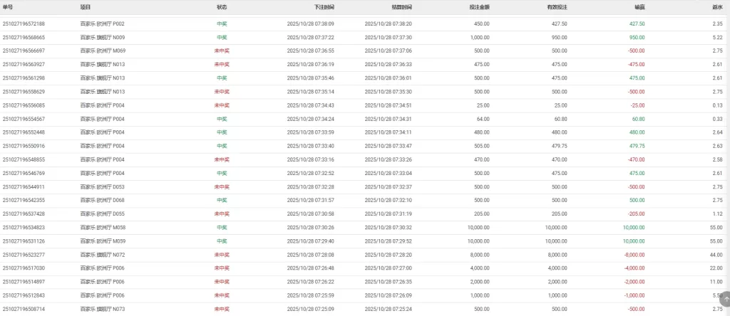Click the 下注时间 column header
This screenshot has width=730, height=316.
pyautogui.click(x=324, y=7)
